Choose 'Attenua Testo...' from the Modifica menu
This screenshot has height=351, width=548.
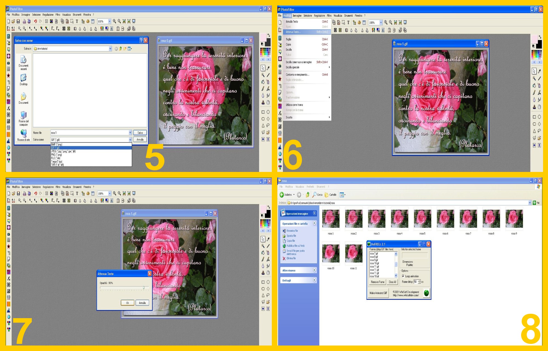pos(293,32)
